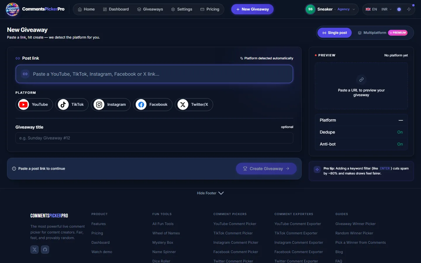
Task: Click the link icon inside the post link field
Action: click(x=25, y=74)
